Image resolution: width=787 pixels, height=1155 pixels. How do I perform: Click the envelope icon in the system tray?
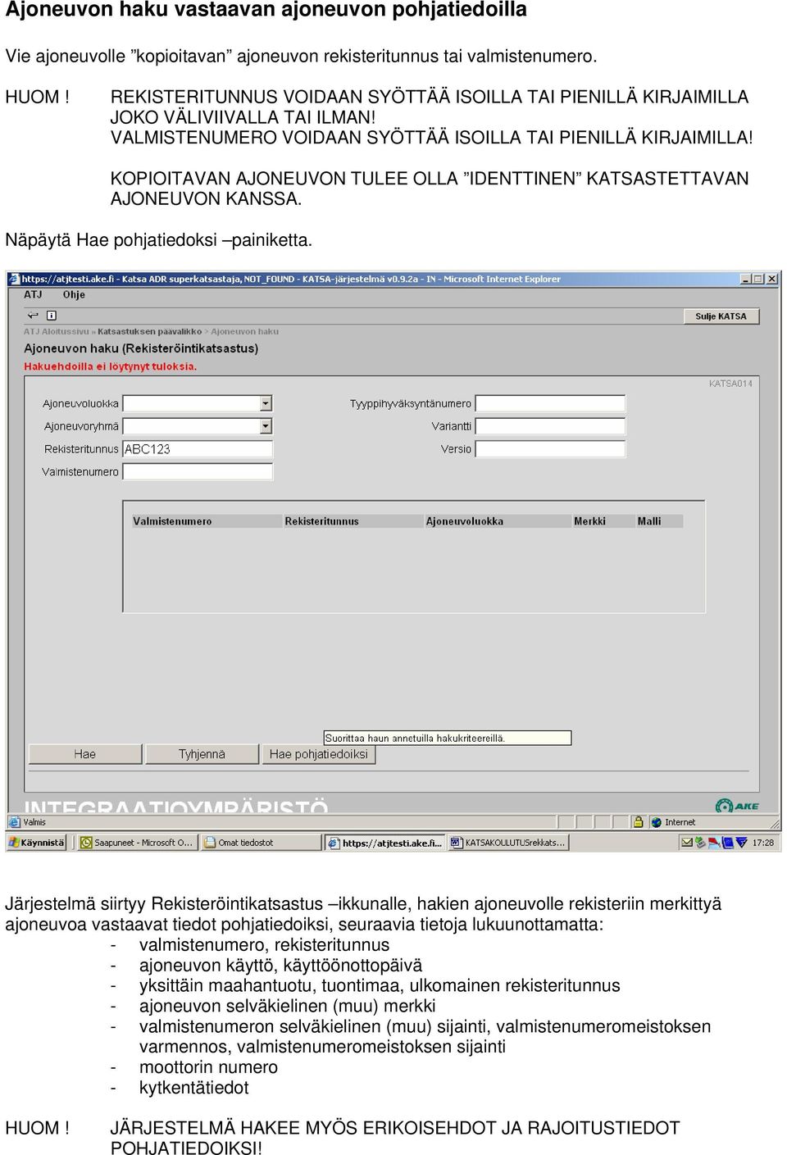pos(687,842)
